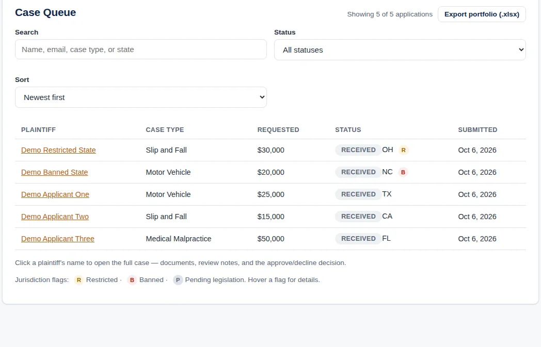Open Demo Applicant Two case
The height and width of the screenshot is (347, 541).
55,217
